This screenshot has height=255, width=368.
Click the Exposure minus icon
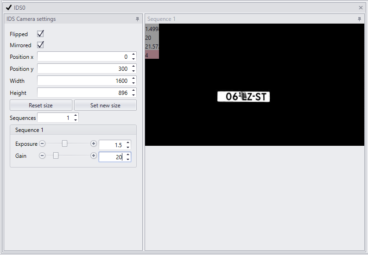(42, 143)
